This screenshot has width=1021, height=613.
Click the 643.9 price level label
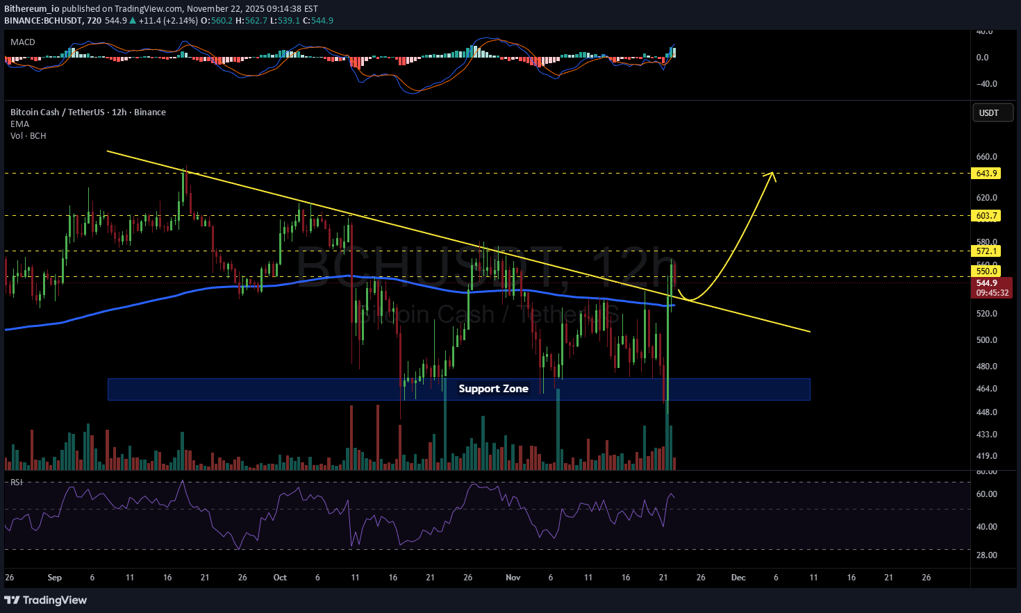(x=986, y=174)
